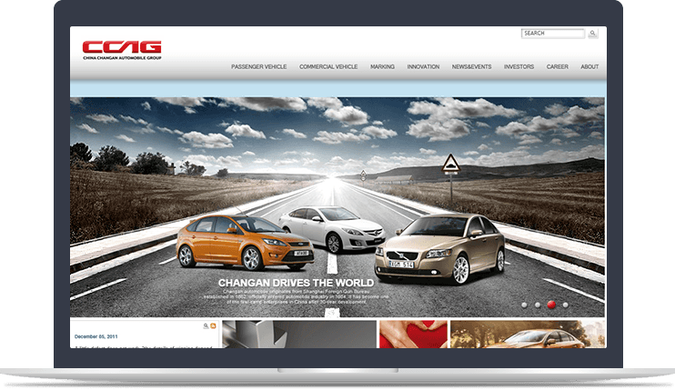Click the December 05, 2011 news date
Viewport: 675px width, 390px height.
96,336
